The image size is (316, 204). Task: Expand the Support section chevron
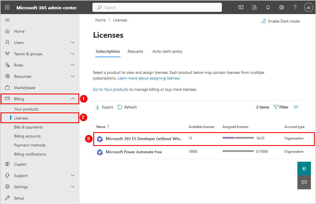[x=73, y=176]
